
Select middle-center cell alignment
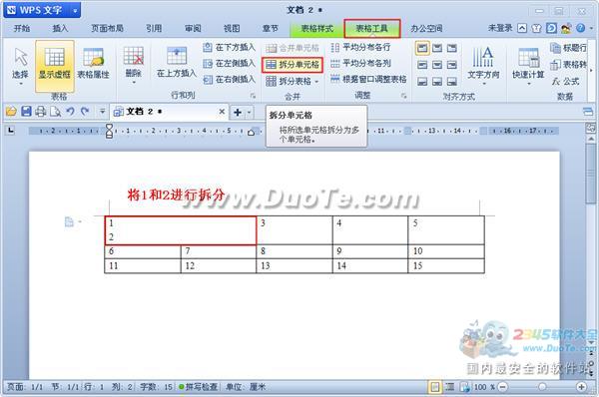pos(437,65)
